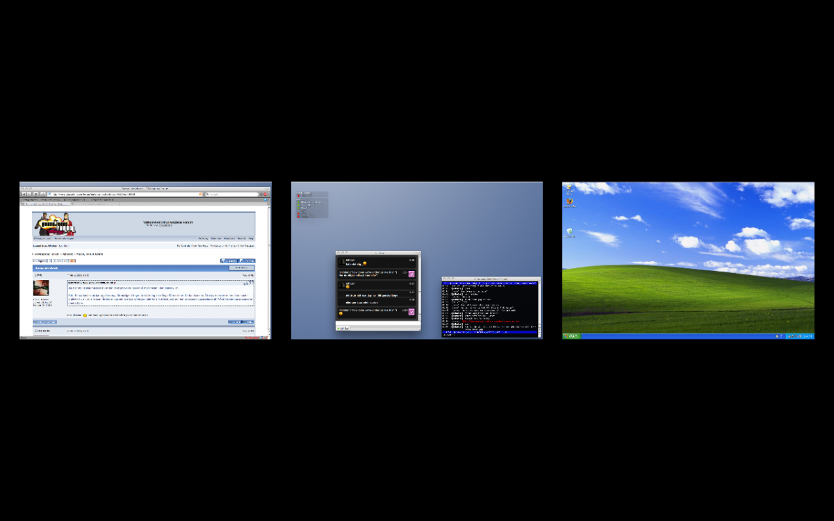Viewport: 834px width, 521px height.
Task: Click the forum poster's avatar picture
Action: pos(41,288)
